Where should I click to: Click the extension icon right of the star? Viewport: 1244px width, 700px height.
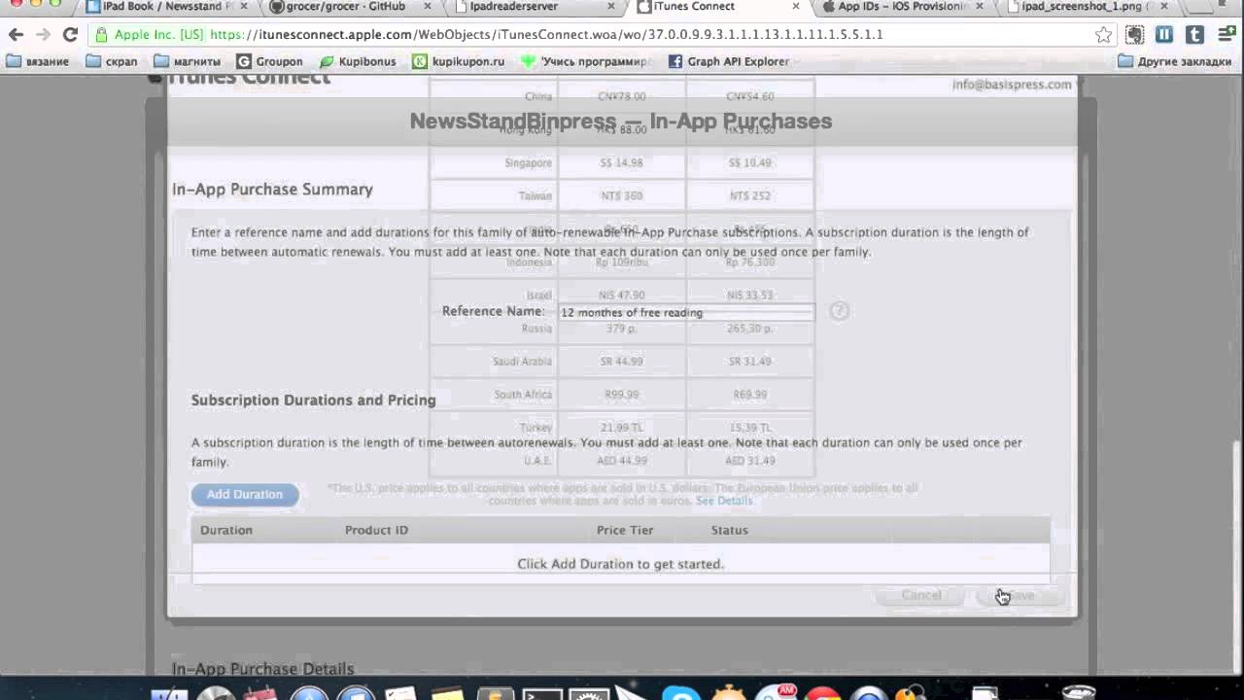tap(1134, 34)
